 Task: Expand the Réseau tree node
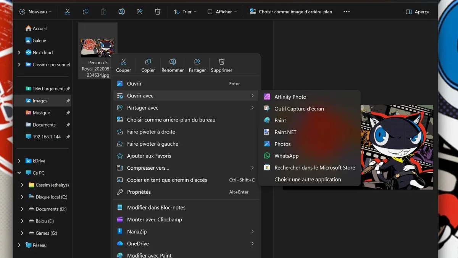[19, 245]
